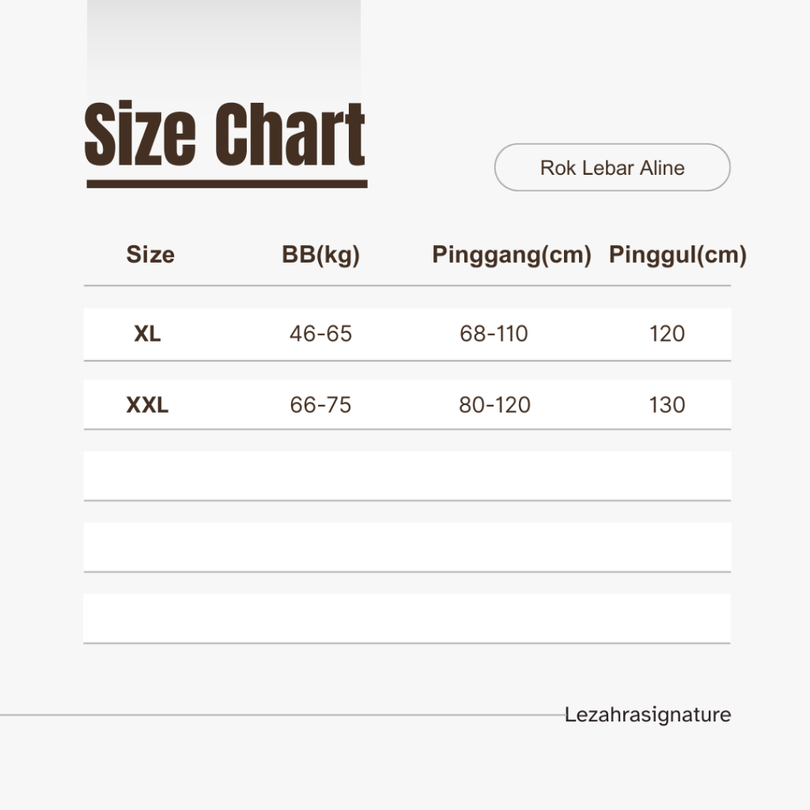
Task: Click the first empty table row
Action: pos(407,475)
